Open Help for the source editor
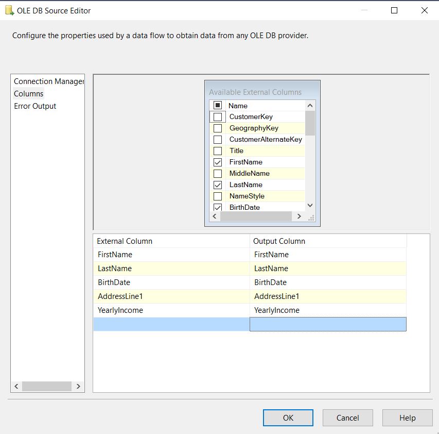Image resolution: width=439 pixels, height=434 pixels. pyautogui.click(x=408, y=418)
